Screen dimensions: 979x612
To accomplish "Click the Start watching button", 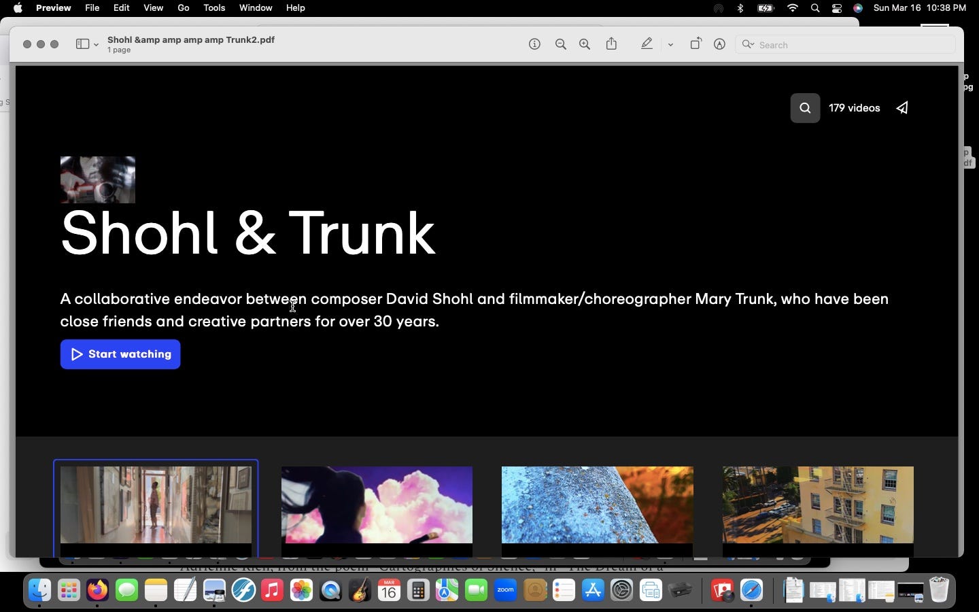I will 120,354.
